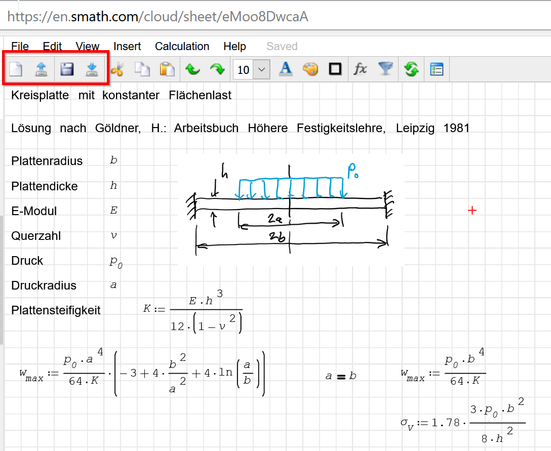Copy the selected region

point(142,69)
